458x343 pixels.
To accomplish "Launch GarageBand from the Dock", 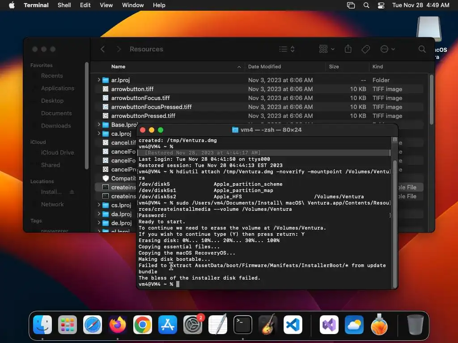I will 268,325.
